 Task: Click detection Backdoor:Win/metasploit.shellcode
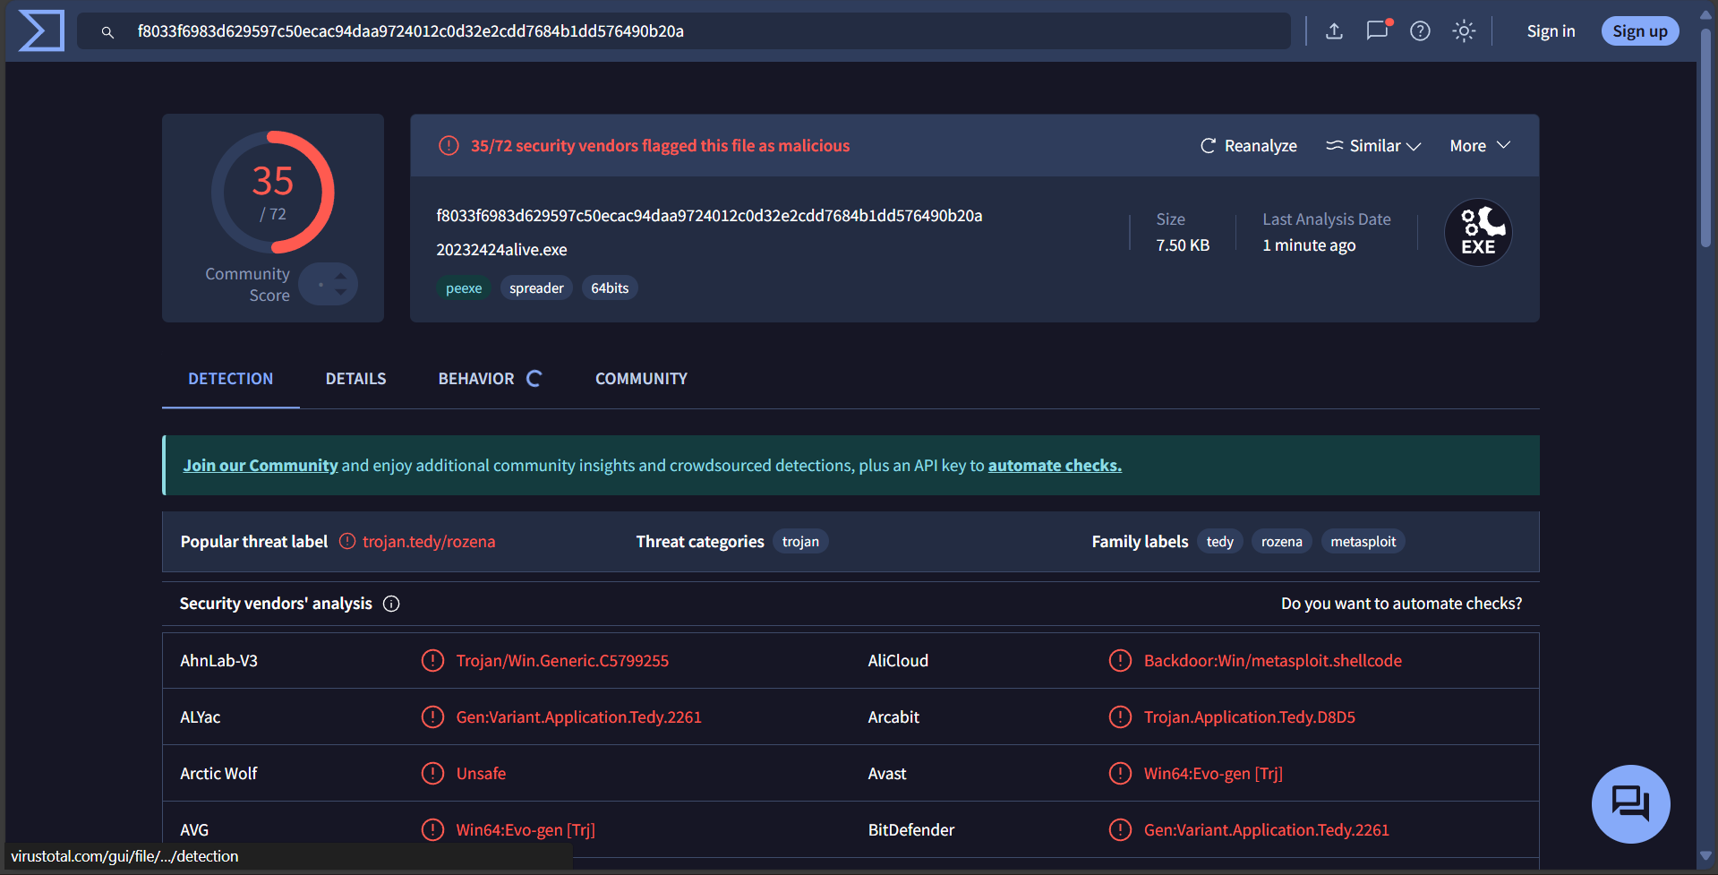click(x=1273, y=661)
